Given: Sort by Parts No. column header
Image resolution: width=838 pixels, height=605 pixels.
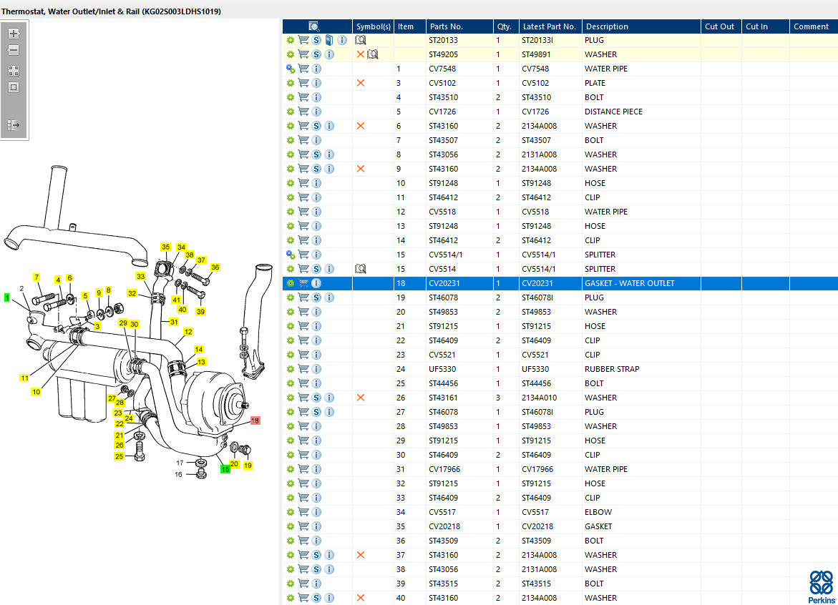Looking at the screenshot, I should pyautogui.click(x=459, y=26).
